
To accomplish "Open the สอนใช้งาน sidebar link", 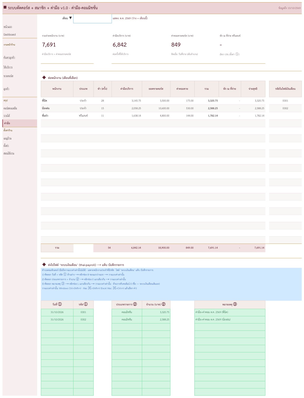I will click(9, 153).
